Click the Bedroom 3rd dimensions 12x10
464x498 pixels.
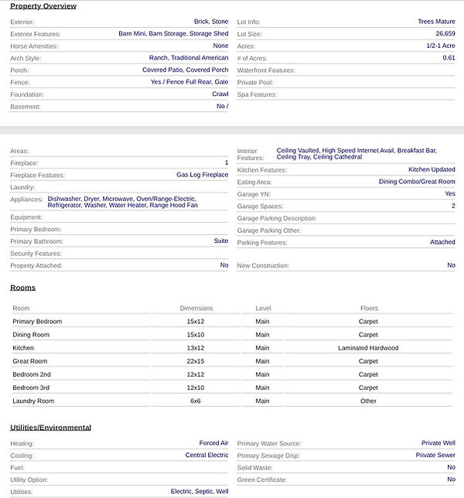pyautogui.click(x=196, y=387)
